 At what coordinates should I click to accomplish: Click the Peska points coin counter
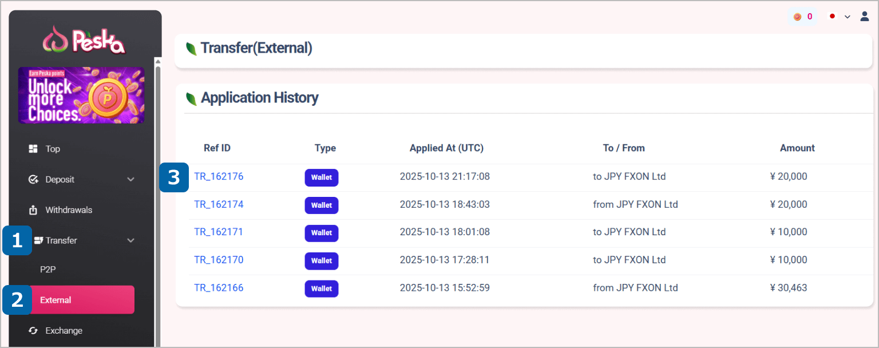coord(802,17)
